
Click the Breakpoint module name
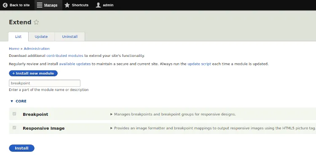tap(35, 115)
